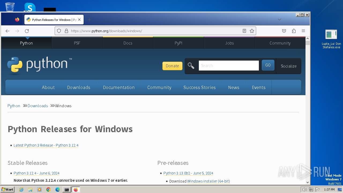Click the yellow Donate button
Screen dimensions: 343x193
pos(172,66)
